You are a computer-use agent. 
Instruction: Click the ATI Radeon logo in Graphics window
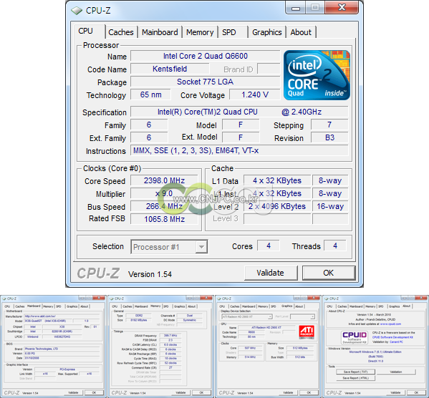(307, 332)
